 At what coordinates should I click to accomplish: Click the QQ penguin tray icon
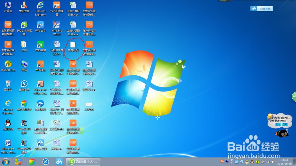252,162
